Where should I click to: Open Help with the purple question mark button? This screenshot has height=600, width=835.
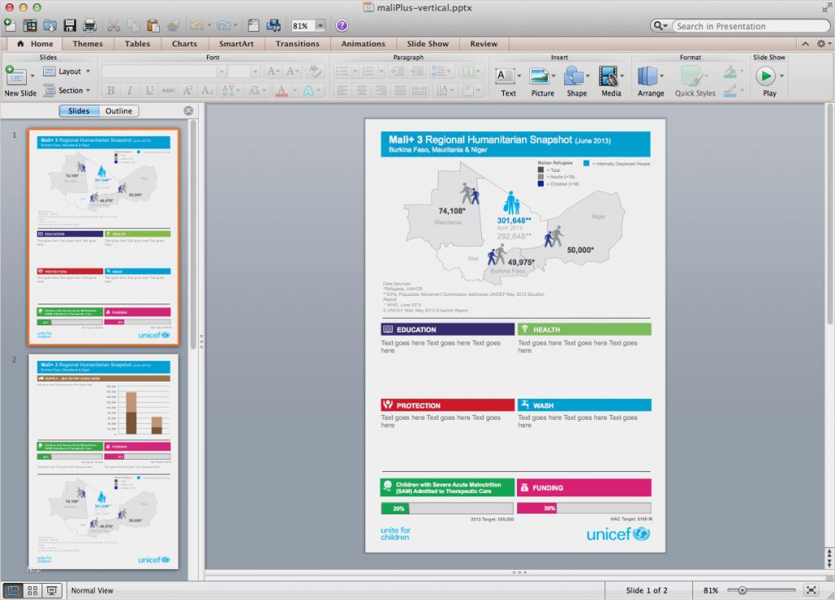341,24
